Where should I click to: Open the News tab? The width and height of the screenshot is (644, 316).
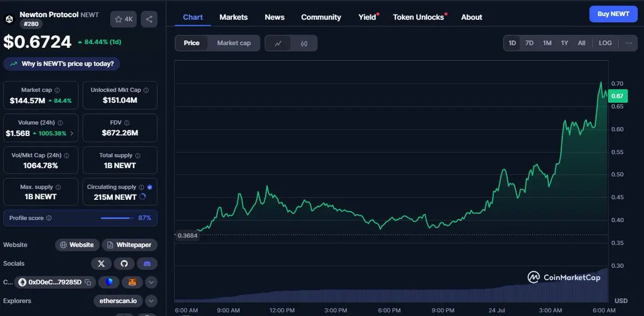[275, 17]
